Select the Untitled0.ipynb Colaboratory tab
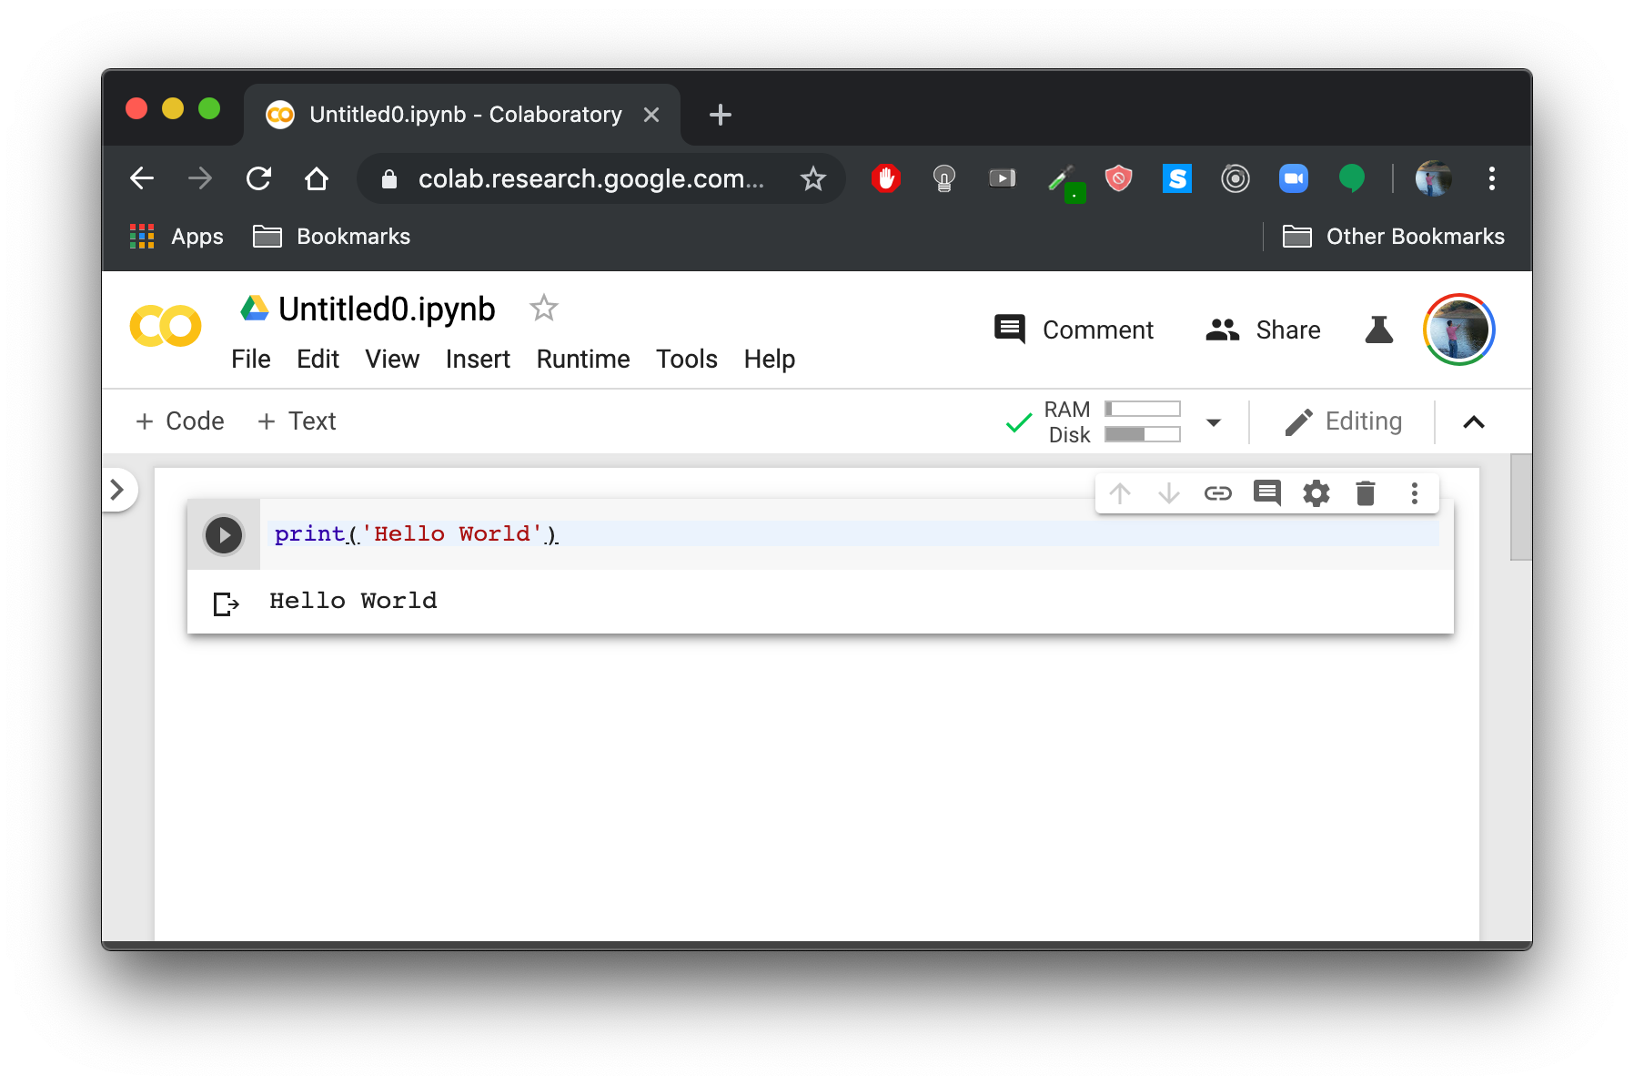The width and height of the screenshot is (1634, 1085). click(462, 115)
